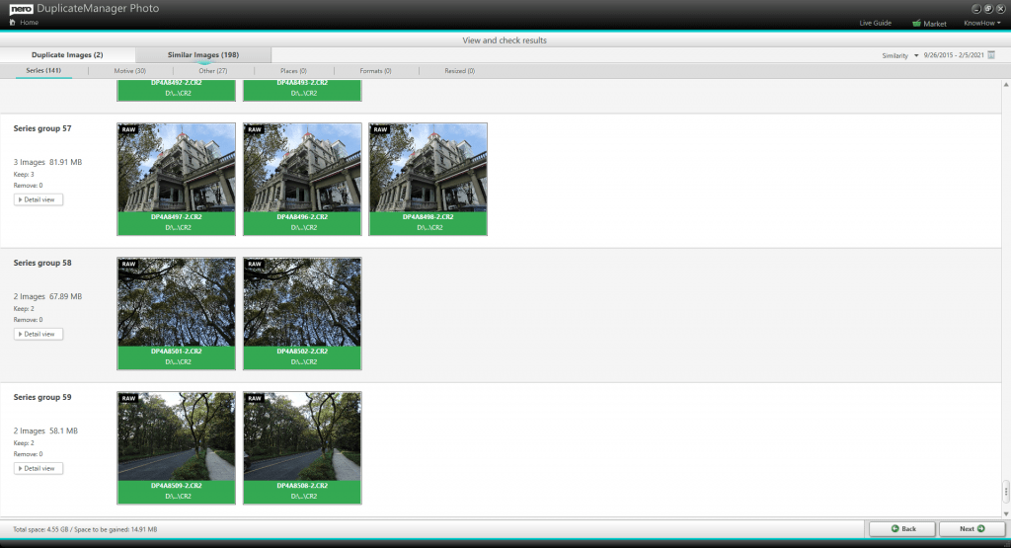The image size is (1011, 548).
Task: Click the green arrow on the Next button
Action: point(980,529)
